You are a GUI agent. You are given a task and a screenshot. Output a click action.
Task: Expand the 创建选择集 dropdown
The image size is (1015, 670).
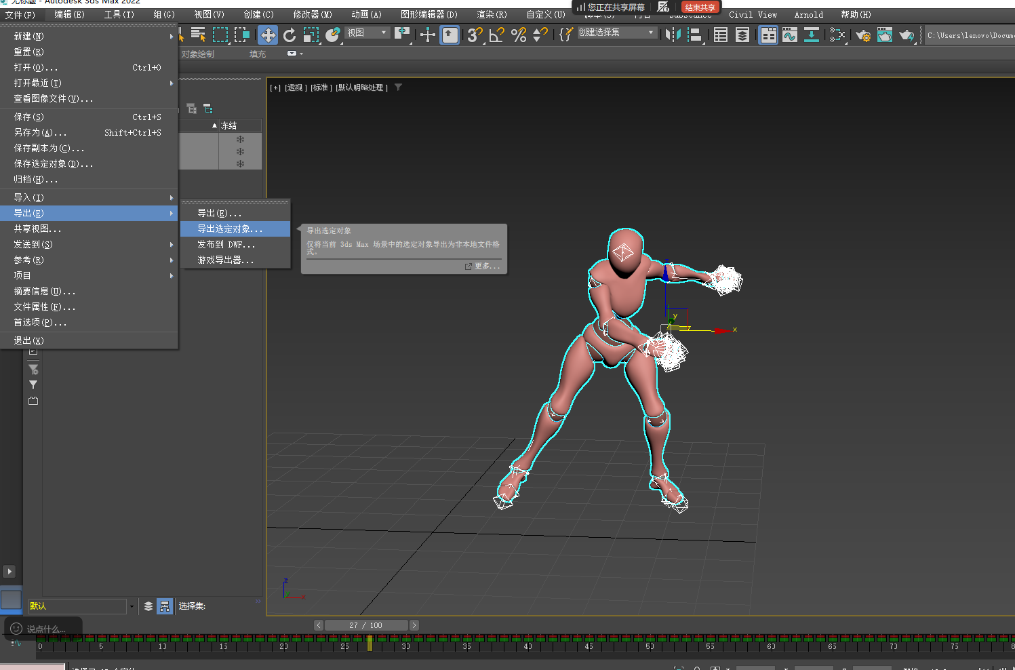(651, 33)
